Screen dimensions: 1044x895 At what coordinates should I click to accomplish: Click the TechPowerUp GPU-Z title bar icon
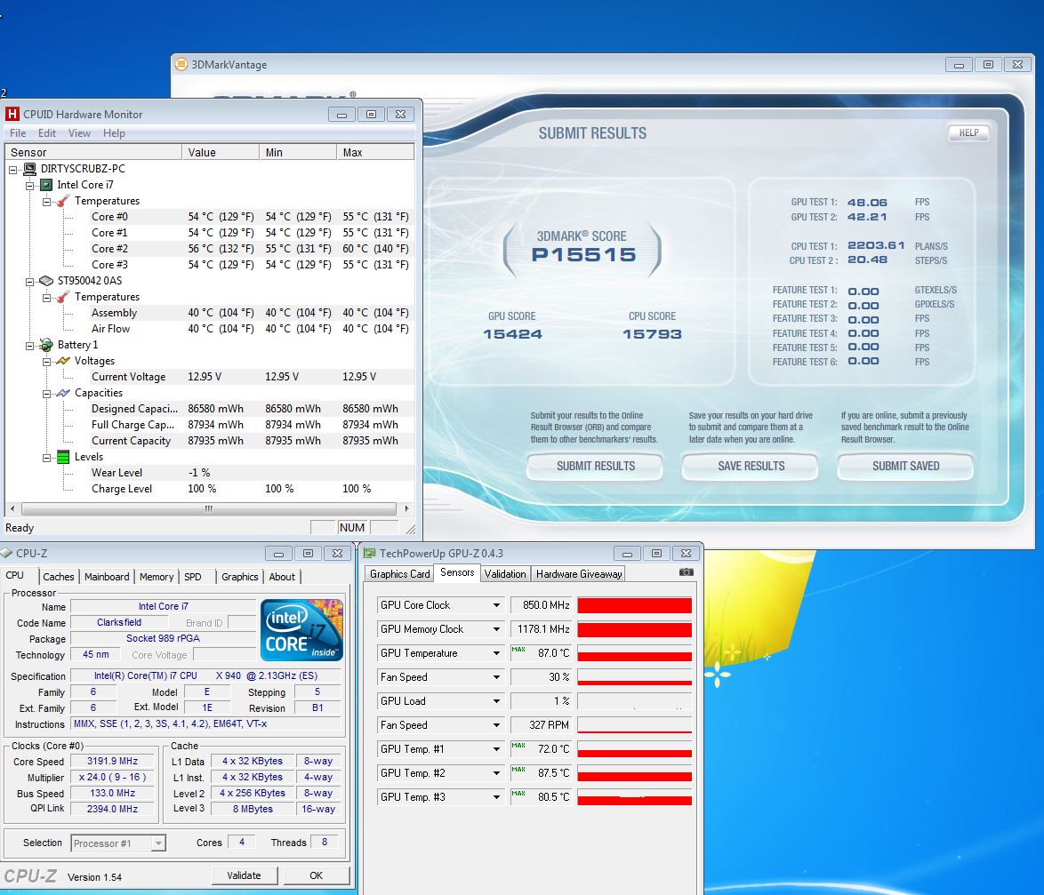(369, 553)
